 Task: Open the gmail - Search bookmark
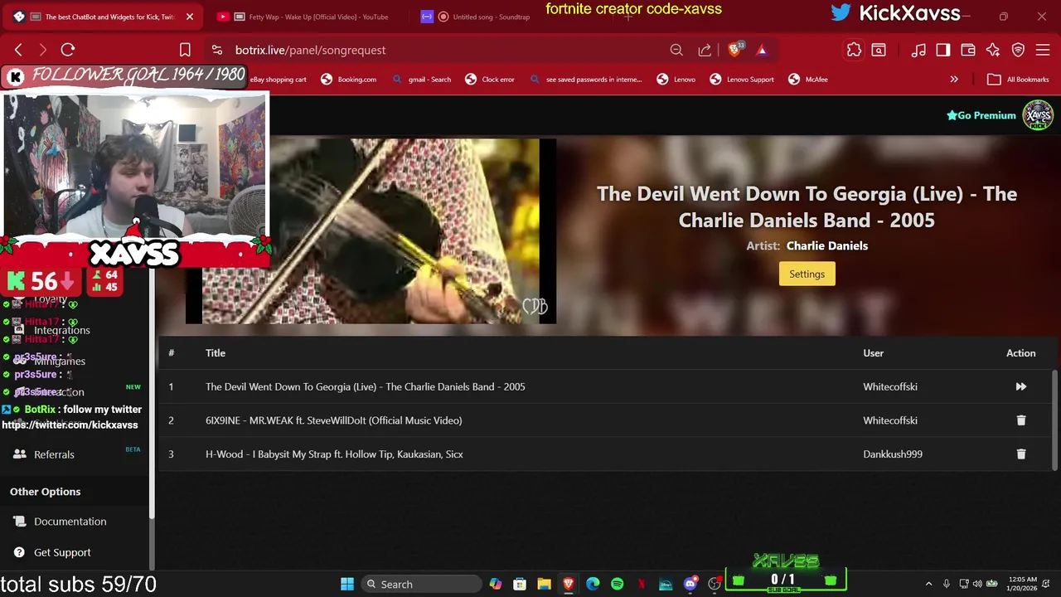[x=422, y=80]
